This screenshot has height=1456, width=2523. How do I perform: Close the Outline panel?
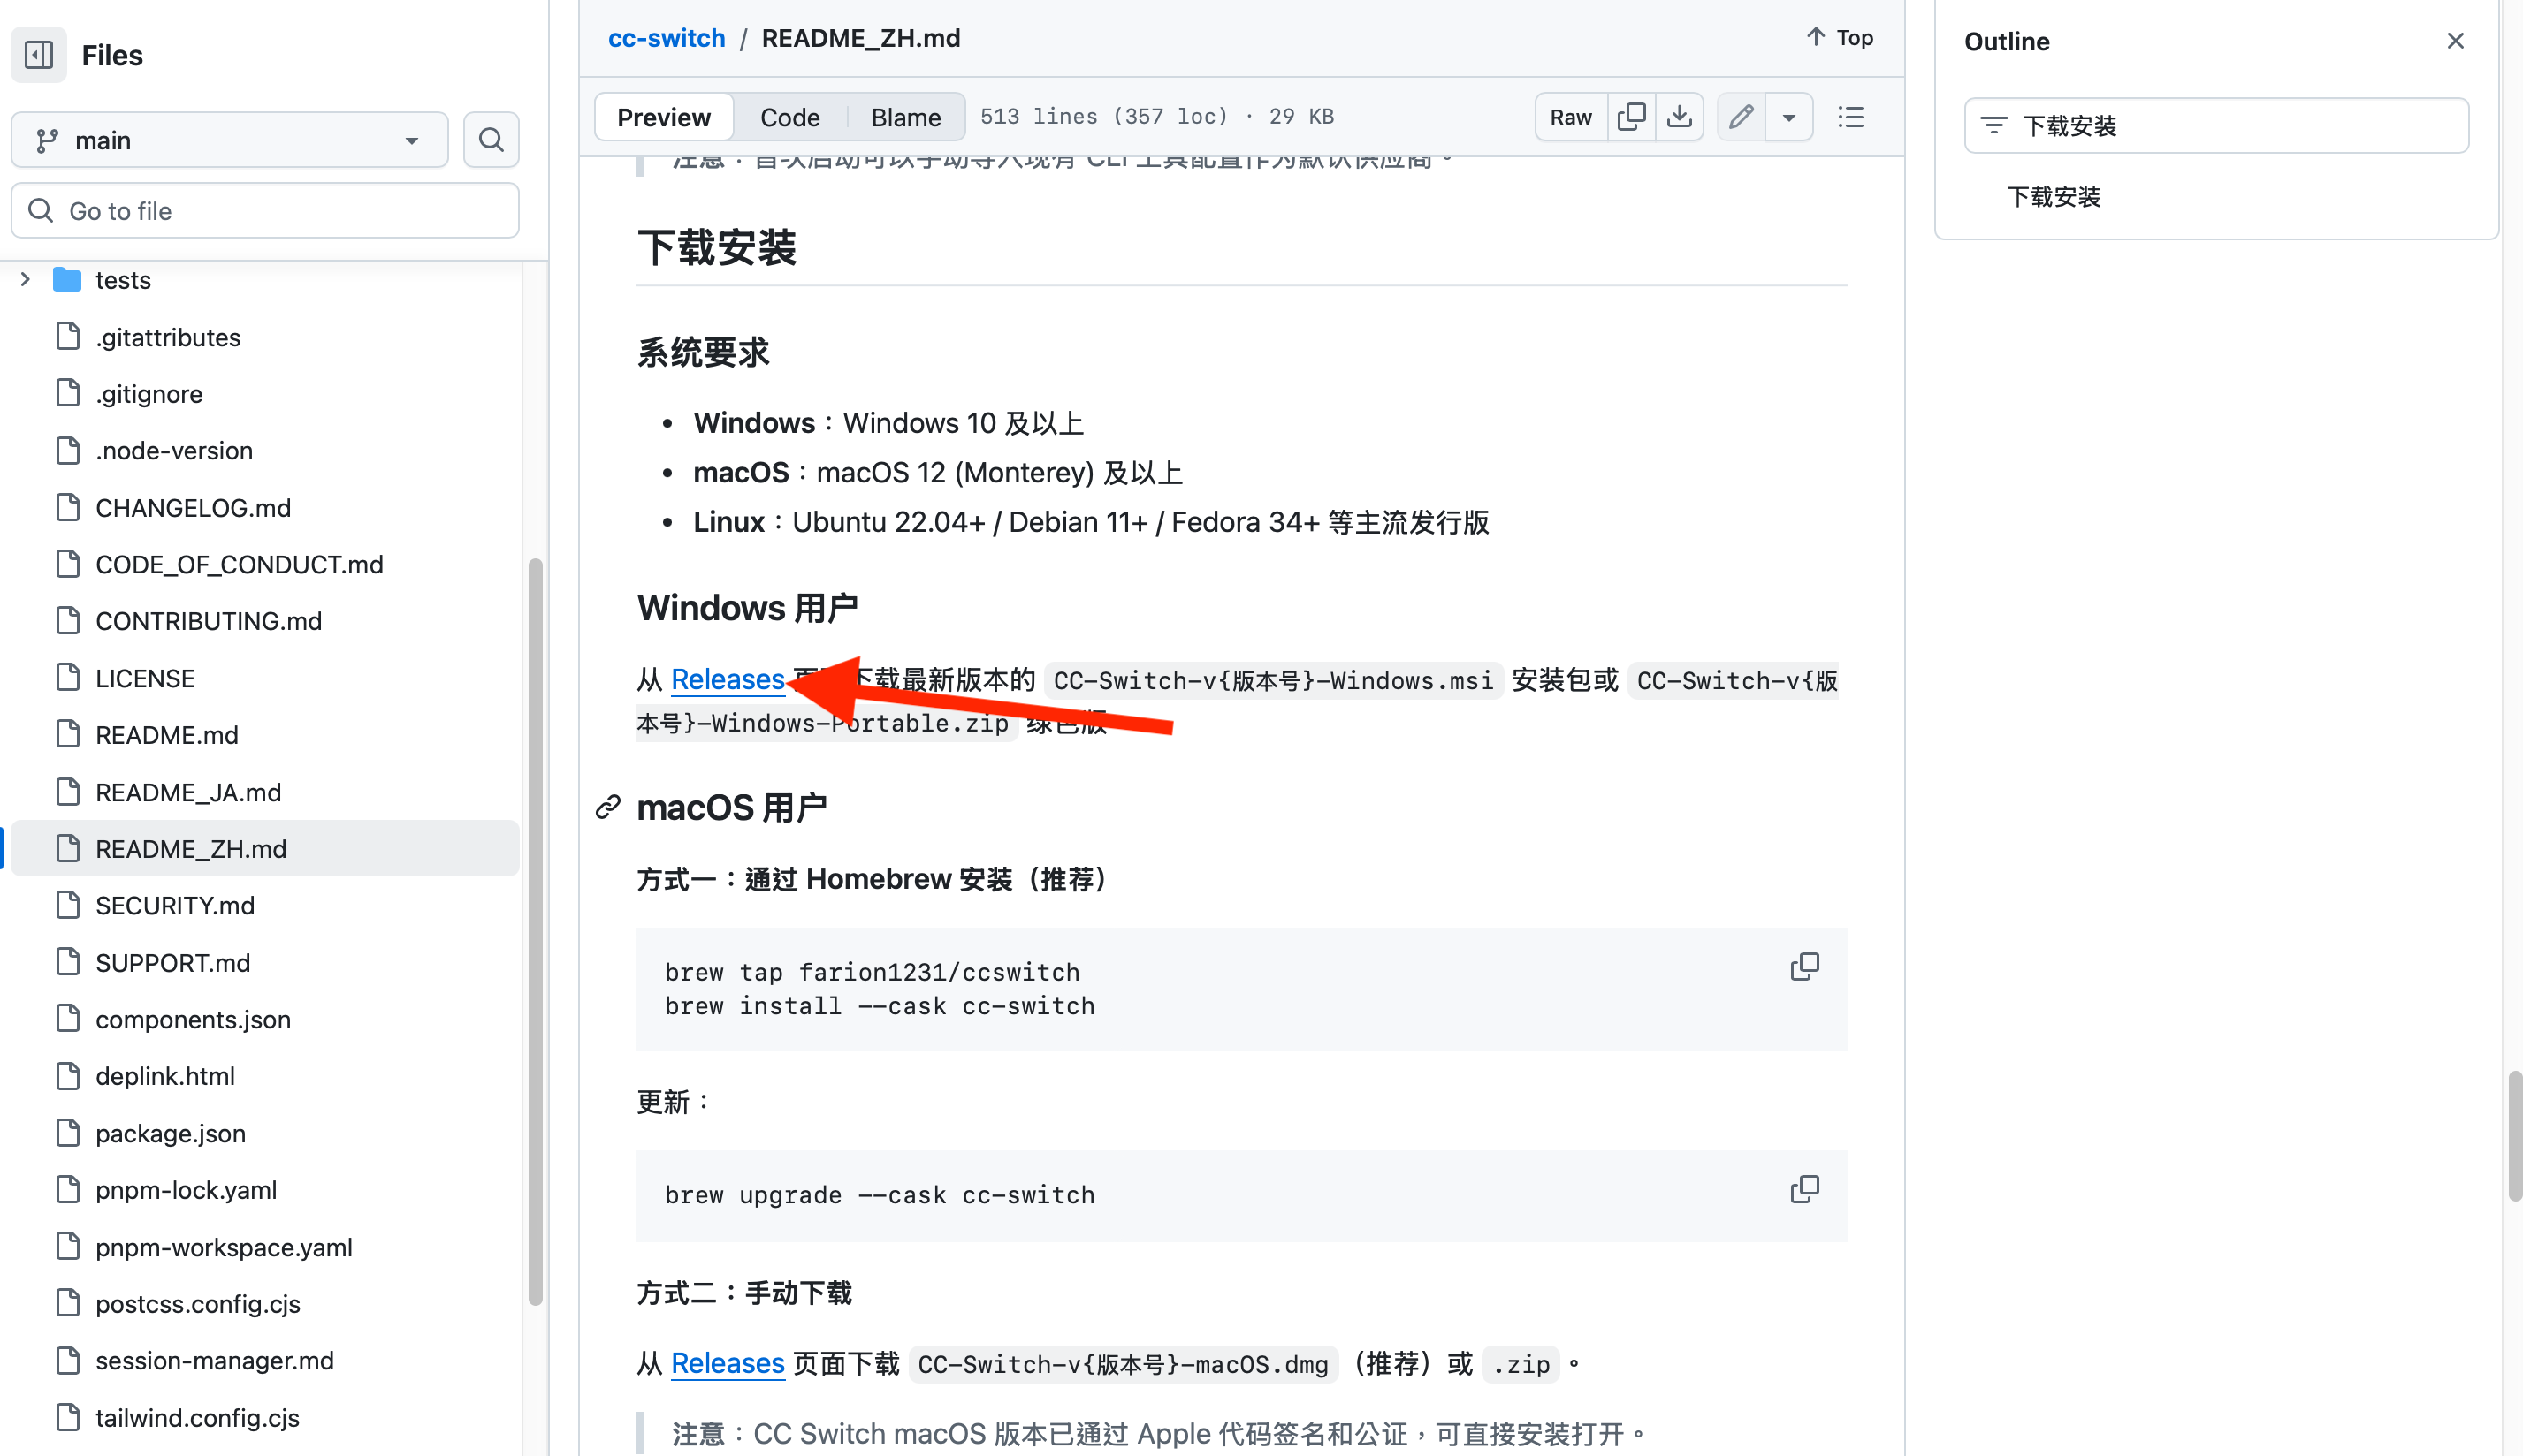[x=2456, y=41]
